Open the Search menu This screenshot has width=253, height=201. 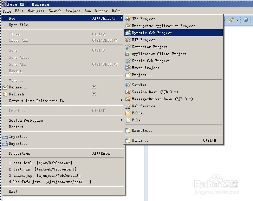coord(55,11)
